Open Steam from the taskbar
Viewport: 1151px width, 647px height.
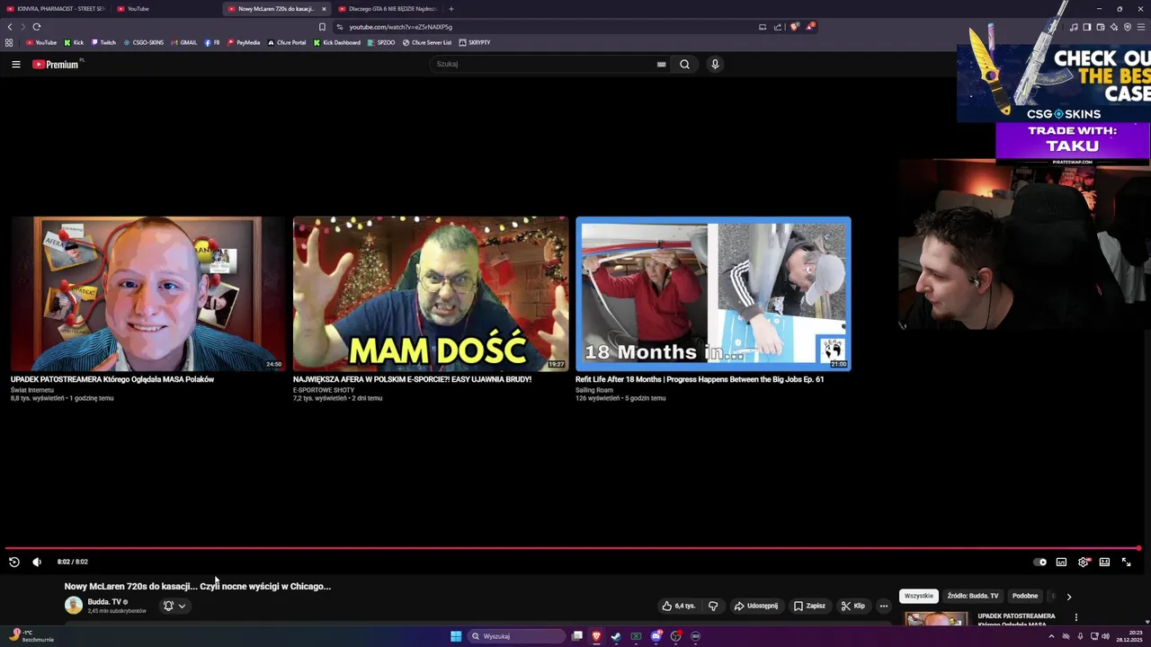coord(616,636)
